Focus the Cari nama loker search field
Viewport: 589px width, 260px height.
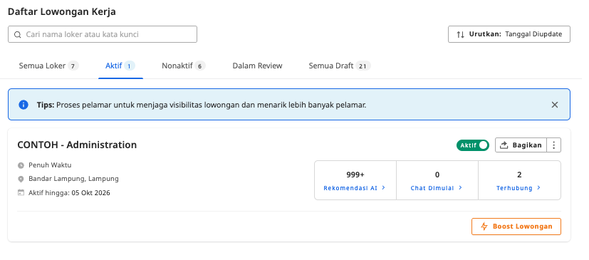click(103, 34)
